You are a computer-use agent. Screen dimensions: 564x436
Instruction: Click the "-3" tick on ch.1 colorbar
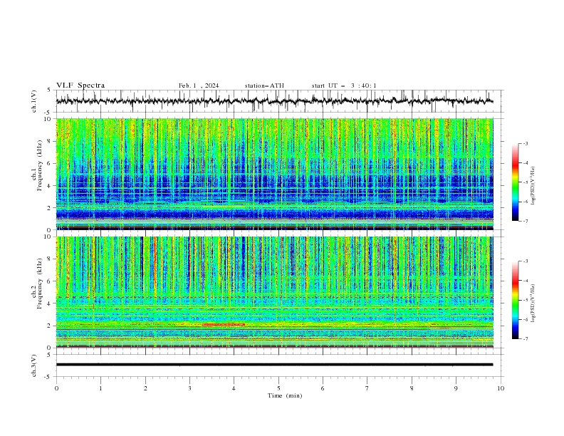click(525, 143)
